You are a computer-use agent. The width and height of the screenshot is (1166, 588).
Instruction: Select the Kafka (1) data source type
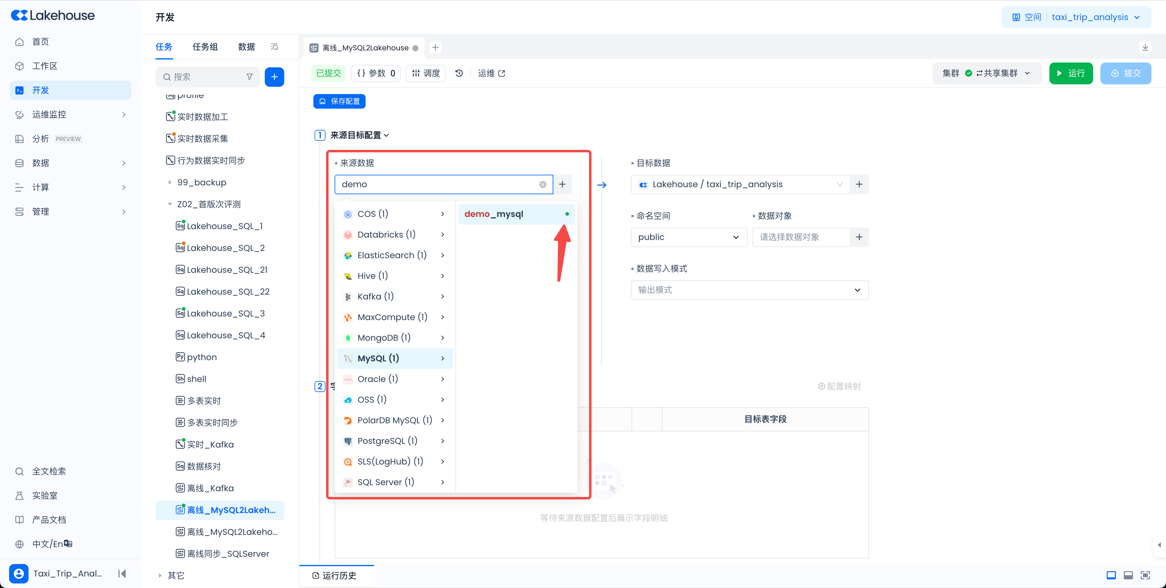pyautogui.click(x=395, y=297)
